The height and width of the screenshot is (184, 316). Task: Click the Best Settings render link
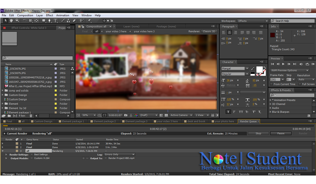pyautogui.click(x=41, y=154)
